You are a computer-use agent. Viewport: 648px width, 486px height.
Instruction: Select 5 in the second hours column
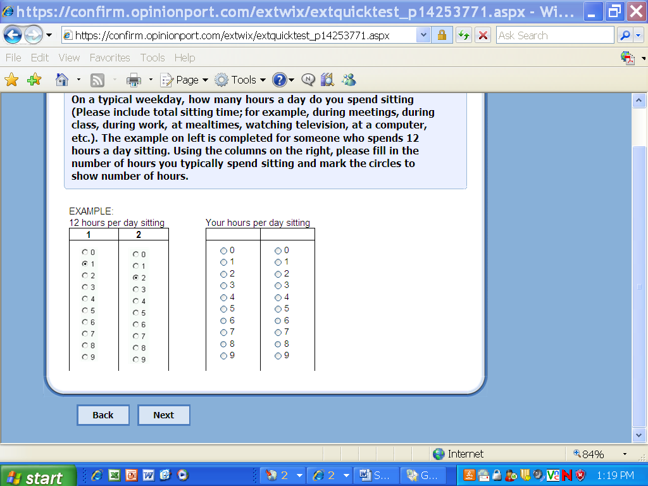point(278,309)
